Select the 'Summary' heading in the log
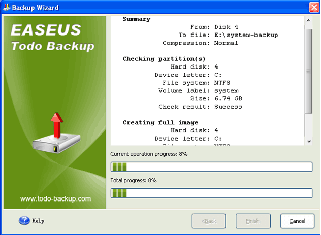321x235 pixels. pyautogui.click(x=137, y=19)
